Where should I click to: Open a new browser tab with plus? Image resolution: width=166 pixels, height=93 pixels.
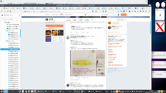coord(147,8)
